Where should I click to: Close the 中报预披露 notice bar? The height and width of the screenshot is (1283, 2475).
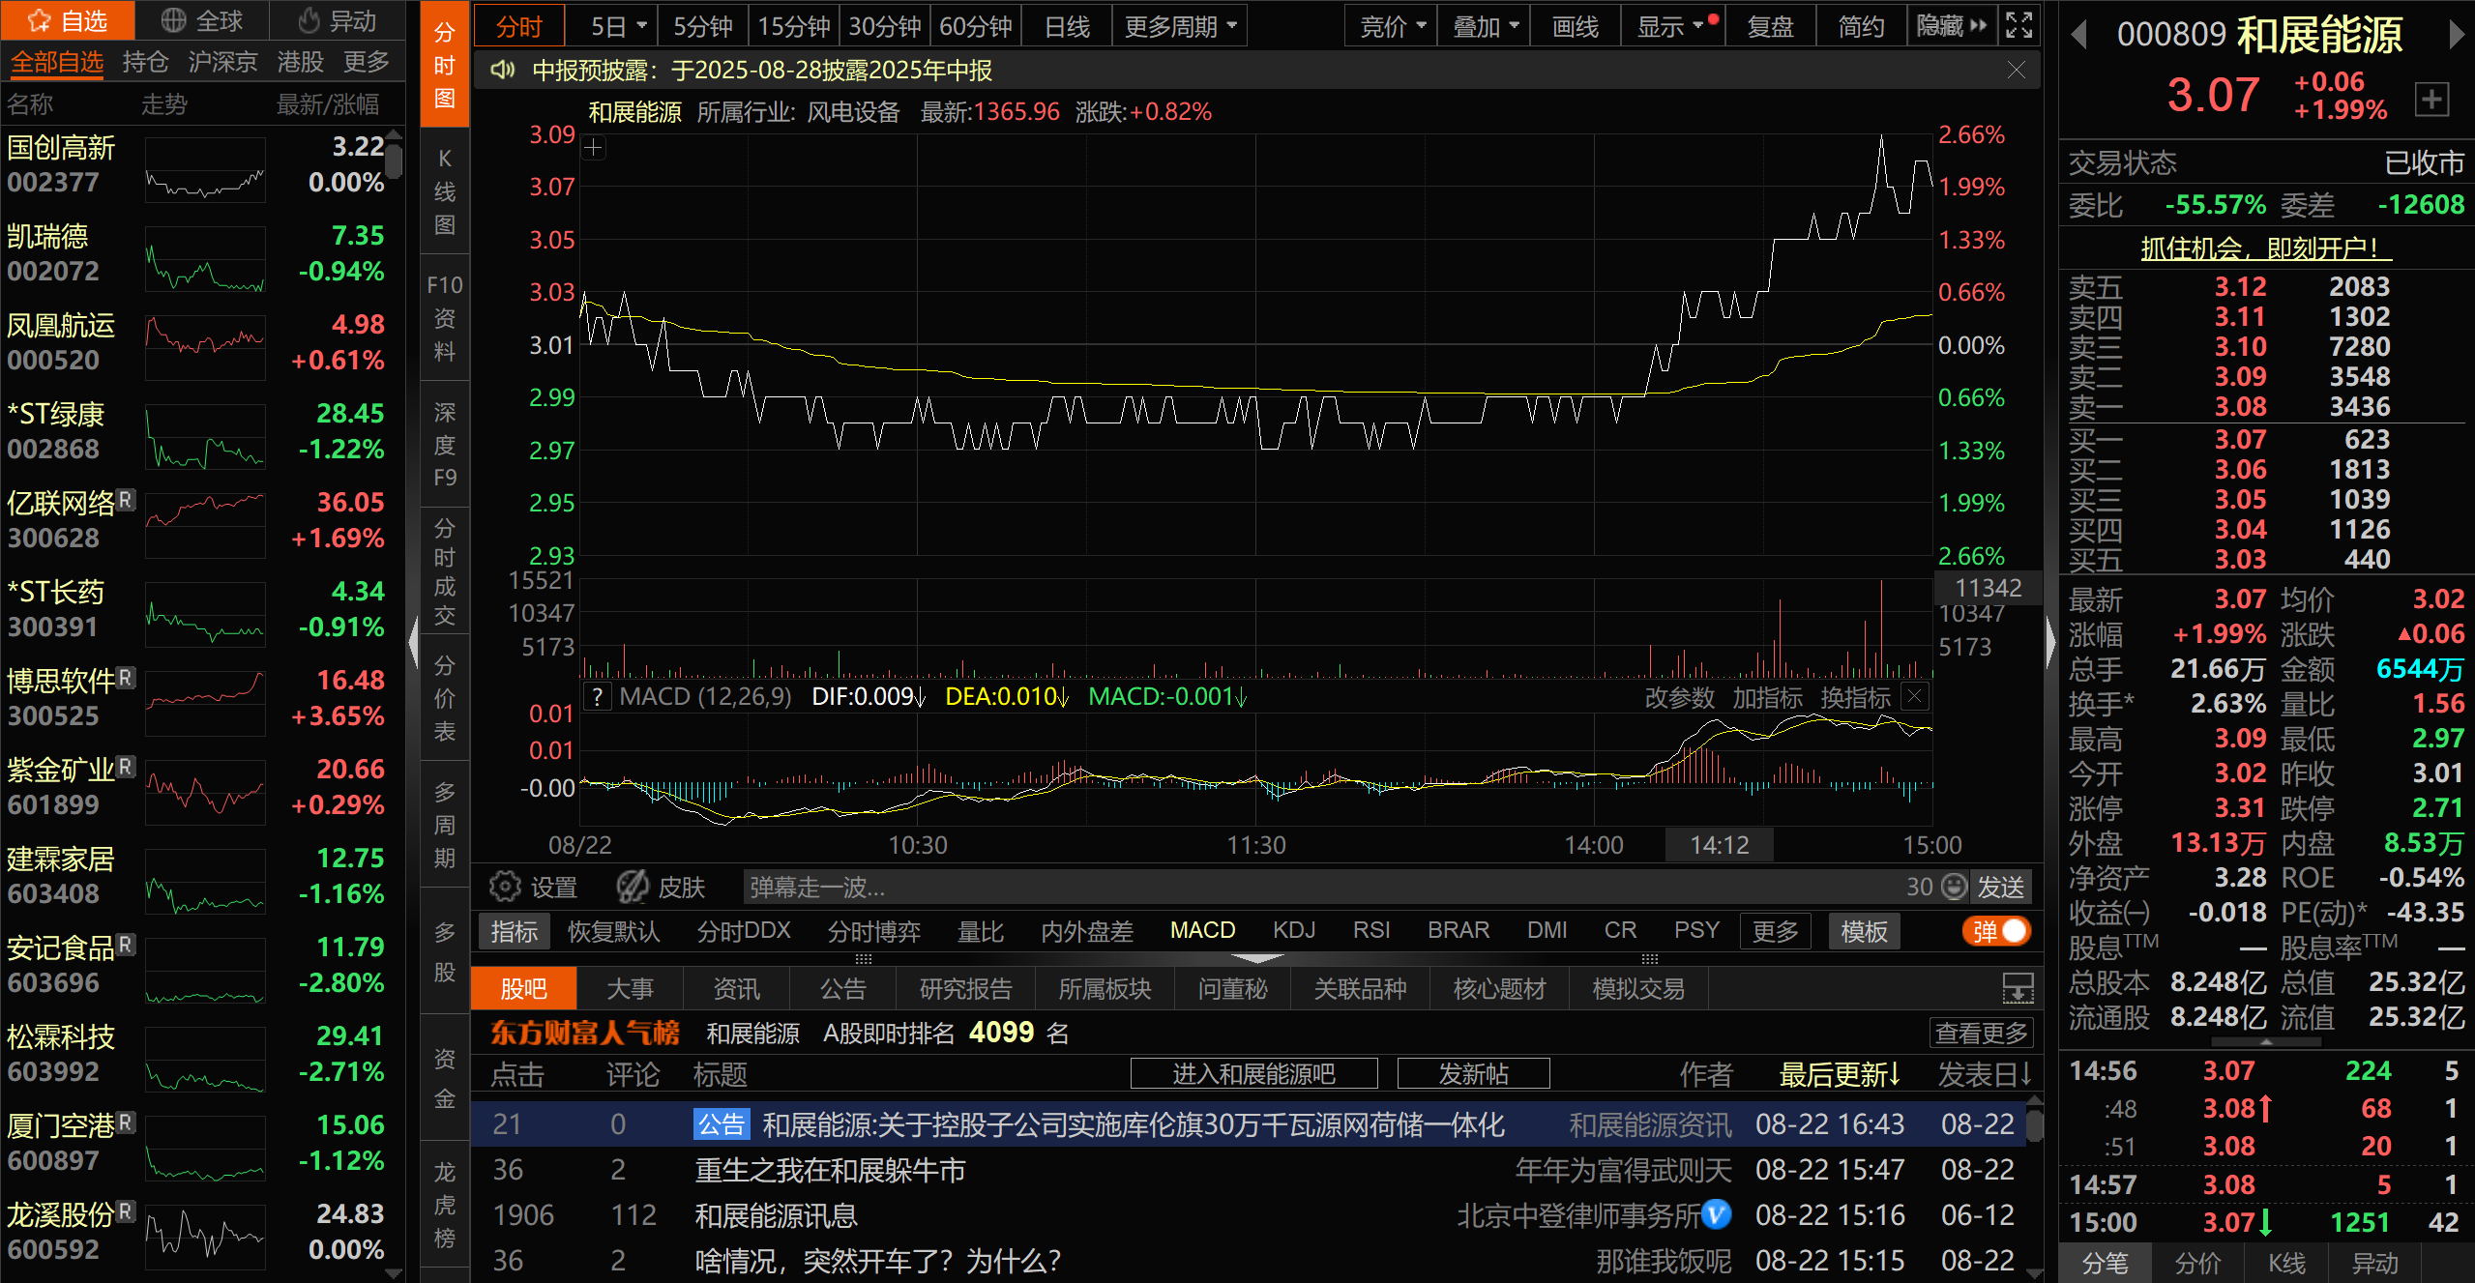pyautogui.click(x=2016, y=70)
